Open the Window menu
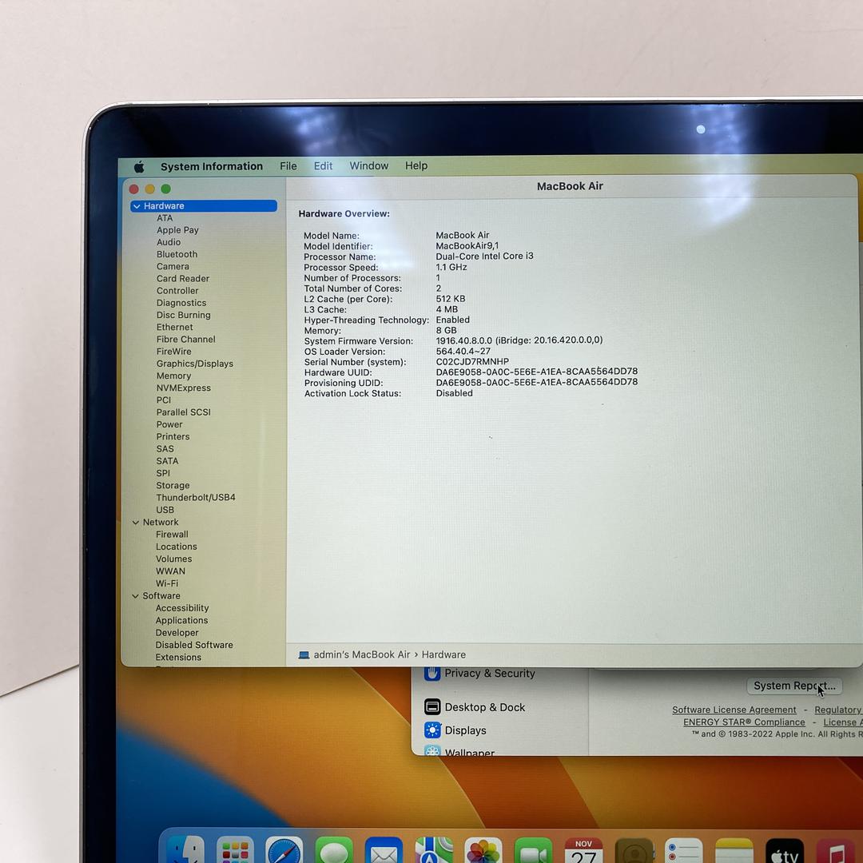 [x=368, y=165]
